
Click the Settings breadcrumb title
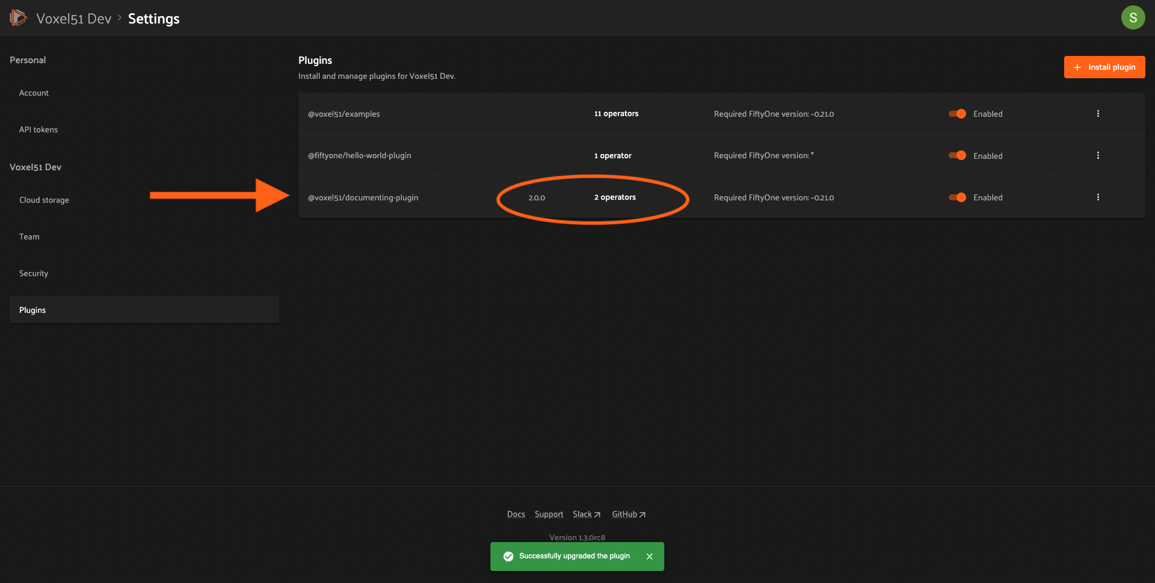(153, 19)
